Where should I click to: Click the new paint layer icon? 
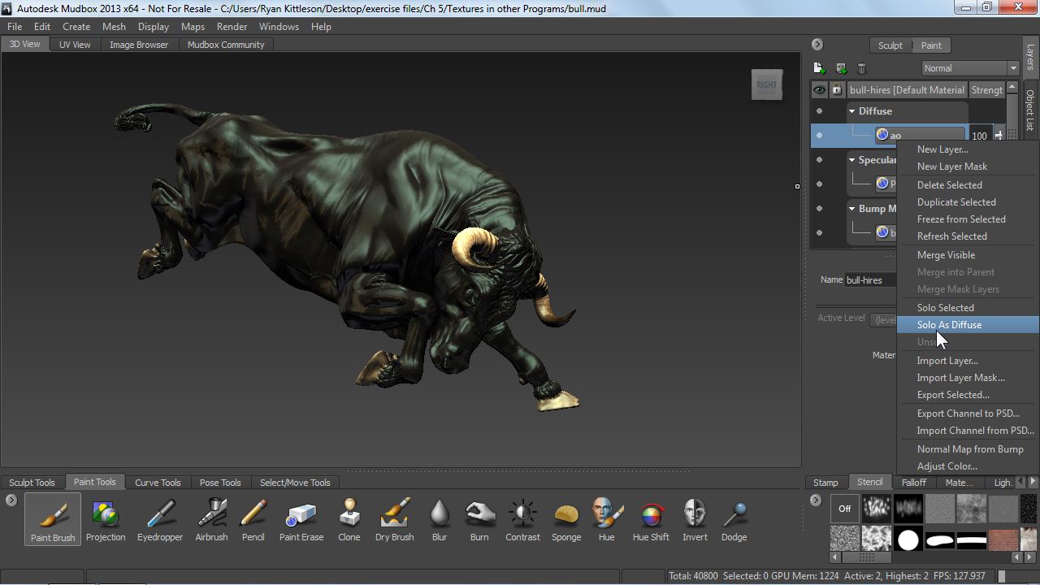point(819,68)
